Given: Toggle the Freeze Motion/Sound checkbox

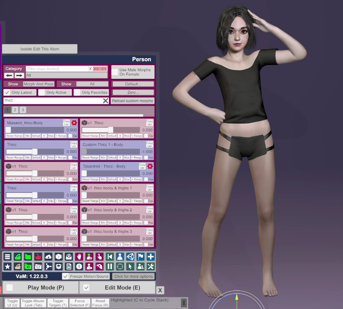Looking at the screenshot, I should pos(65,276).
